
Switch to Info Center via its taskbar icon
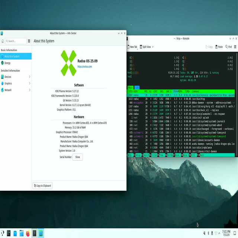pos(41,233)
